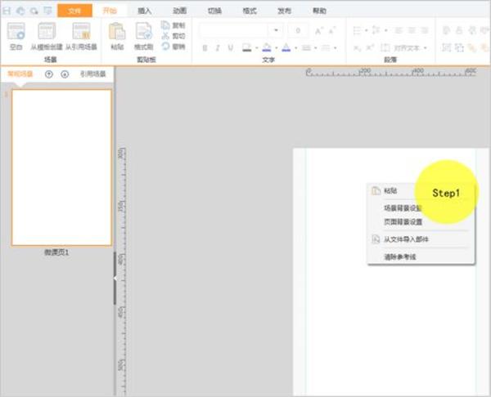
Task: Switch to the 插入 ribbon tab
Action: click(144, 11)
